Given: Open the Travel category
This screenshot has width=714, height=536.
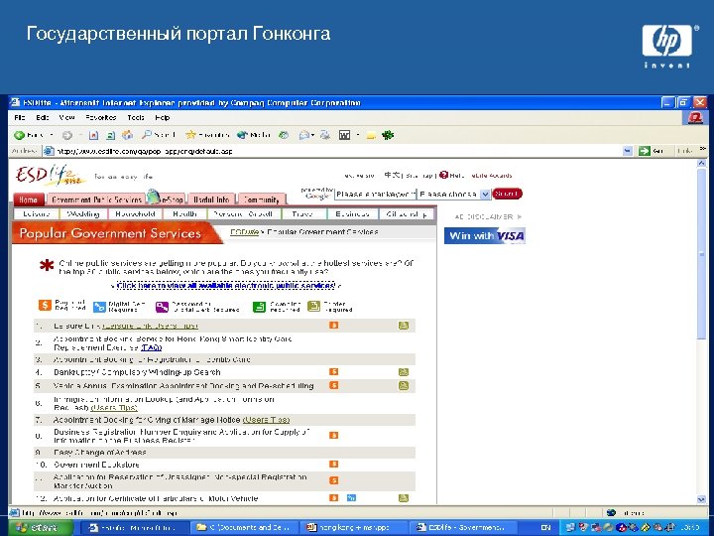Looking at the screenshot, I should (x=303, y=213).
